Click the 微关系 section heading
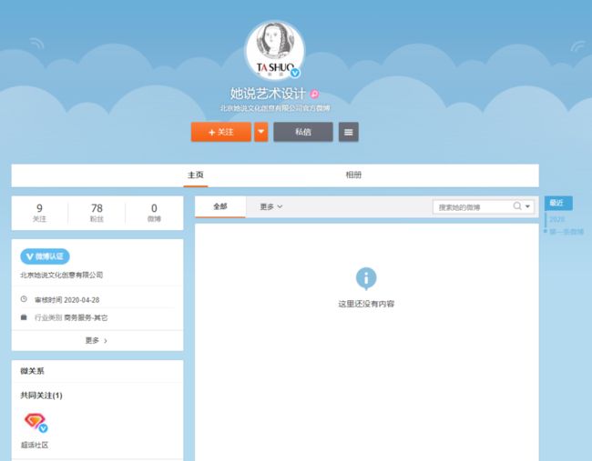Screen dimensions: 592x461 32,371
